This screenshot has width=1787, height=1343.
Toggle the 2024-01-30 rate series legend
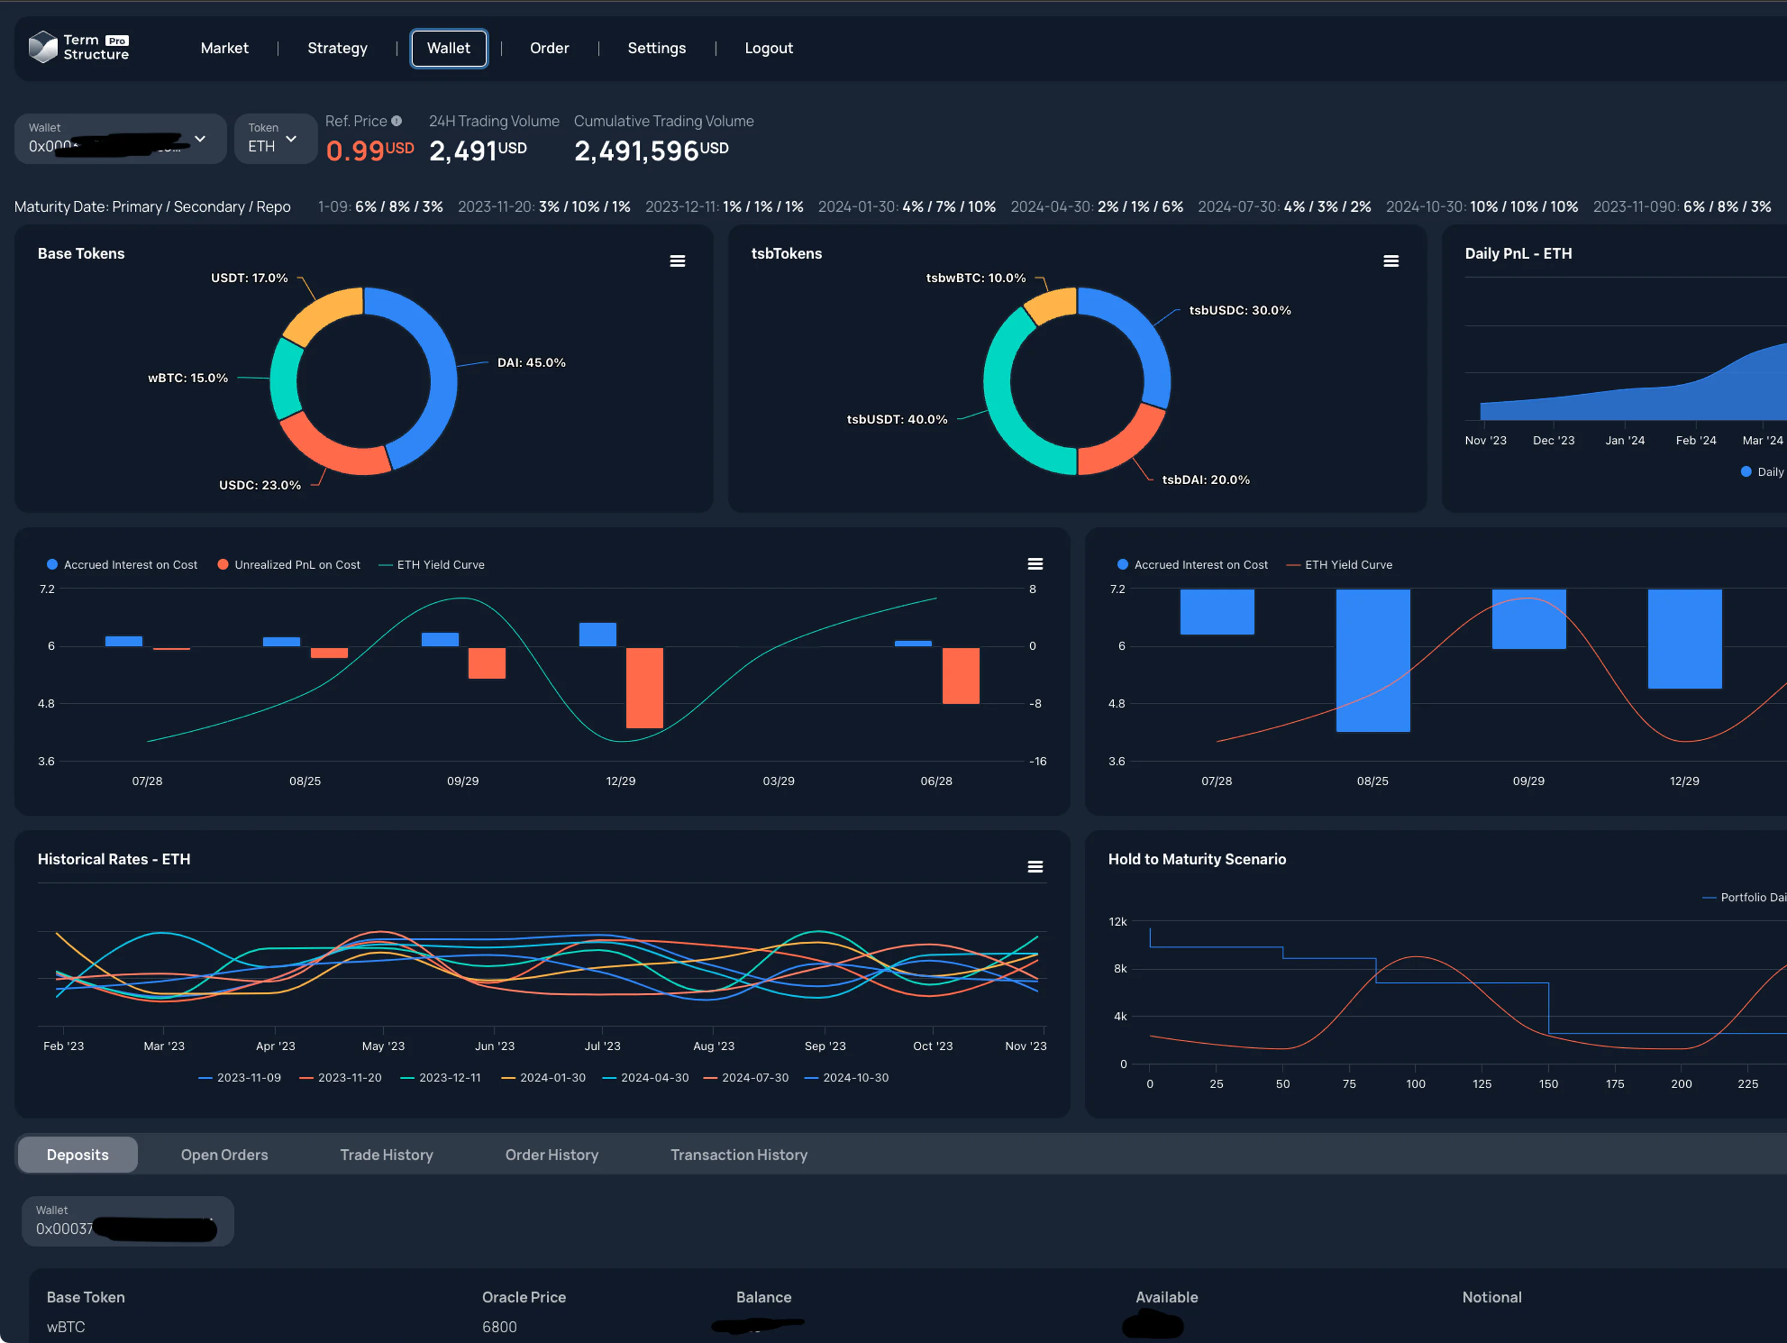click(x=543, y=1078)
